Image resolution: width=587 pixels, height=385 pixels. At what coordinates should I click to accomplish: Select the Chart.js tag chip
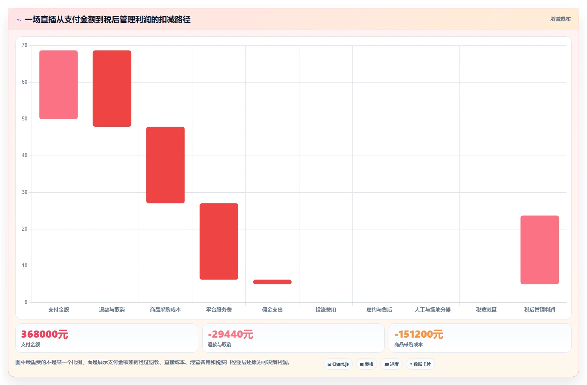(338, 364)
